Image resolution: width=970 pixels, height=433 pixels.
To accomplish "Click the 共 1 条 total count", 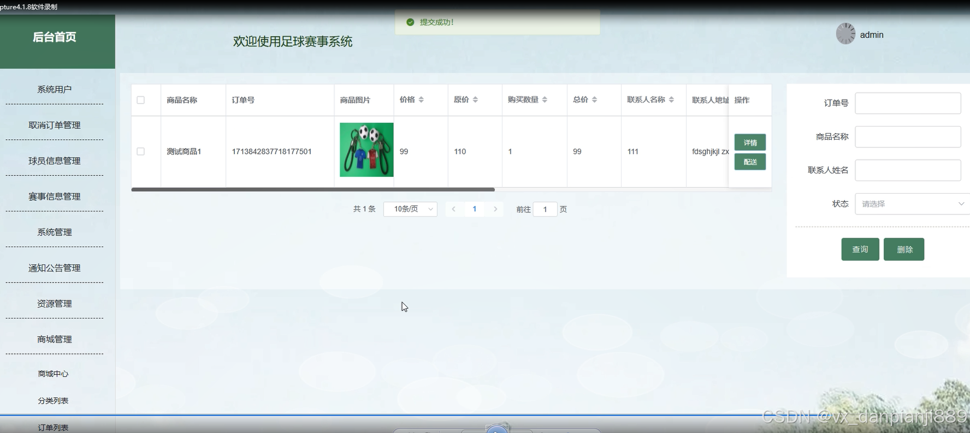I will (364, 209).
